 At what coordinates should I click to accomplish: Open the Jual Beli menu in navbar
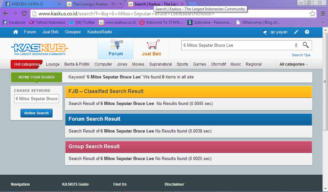50,32
